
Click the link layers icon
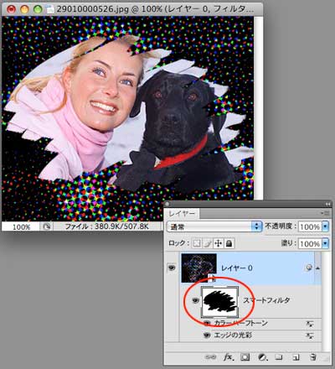tap(209, 357)
